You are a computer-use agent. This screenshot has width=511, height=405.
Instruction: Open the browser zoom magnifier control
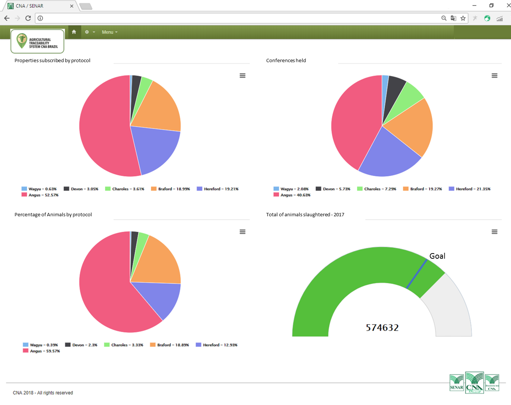444,18
